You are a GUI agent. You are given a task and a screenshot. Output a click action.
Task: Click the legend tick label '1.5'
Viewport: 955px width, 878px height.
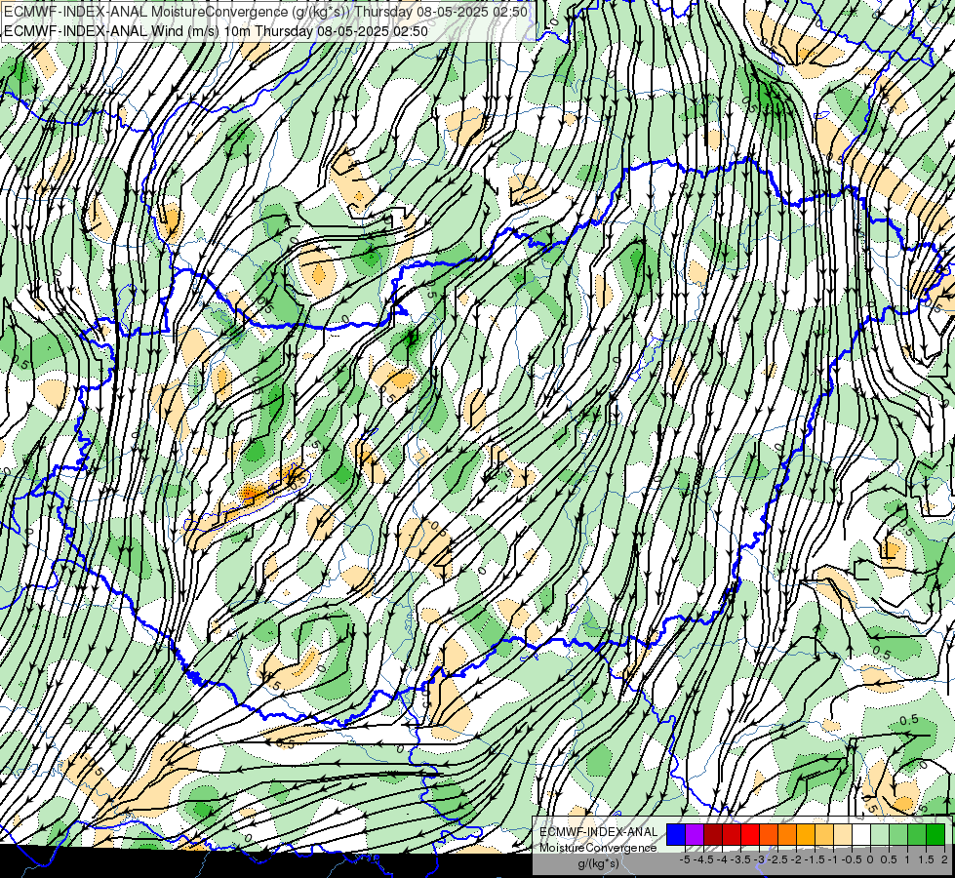927,859
